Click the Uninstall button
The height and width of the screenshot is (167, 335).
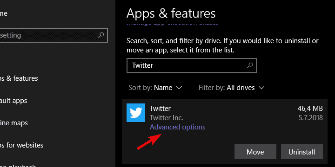point(301,152)
